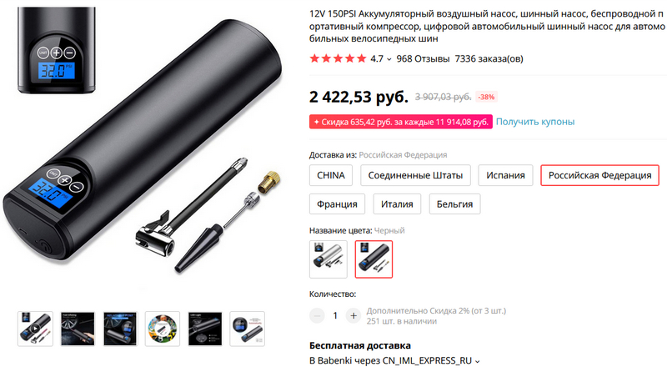Open the tire-inflating second gallery thumbnail
Viewport: 667px width, 372px height.
coord(78,329)
